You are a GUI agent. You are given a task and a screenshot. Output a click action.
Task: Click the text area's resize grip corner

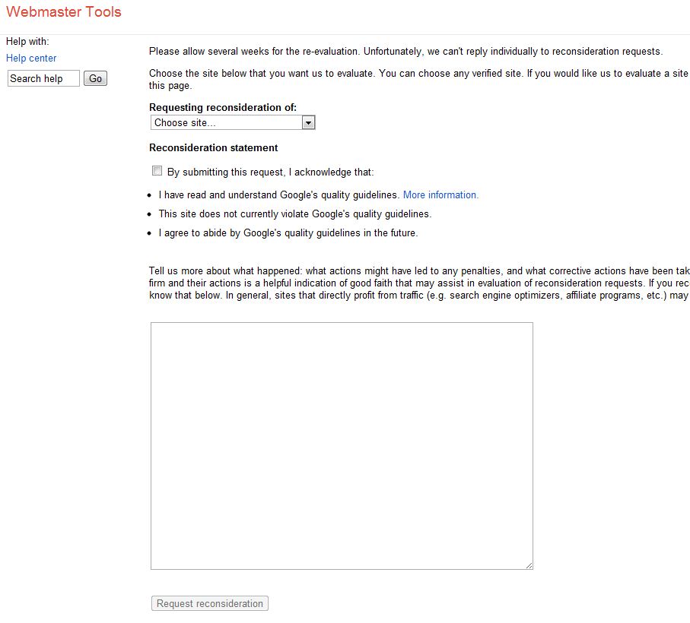pos(529,565)
